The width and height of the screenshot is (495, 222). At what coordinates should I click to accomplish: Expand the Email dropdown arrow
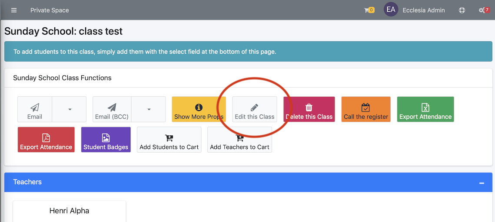(x=69, y=109)
